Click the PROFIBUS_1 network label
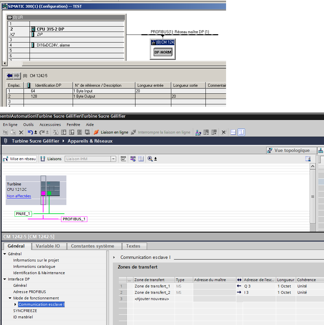The width and height of the screenshot is (324, 325). click(74, 219)
